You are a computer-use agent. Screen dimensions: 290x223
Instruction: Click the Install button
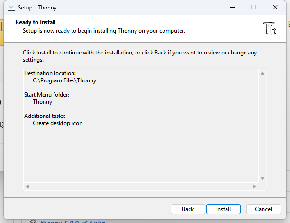point(223,209)
